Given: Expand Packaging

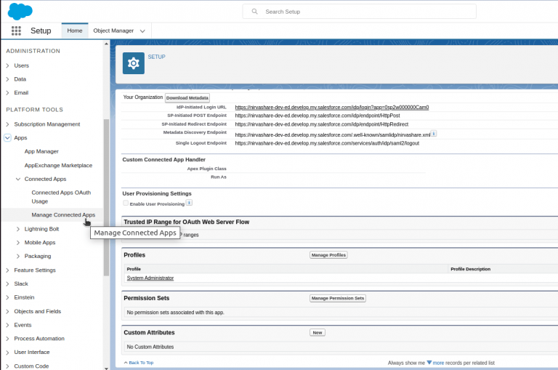Looking at the screenshot, I should [x=17, y=256].
